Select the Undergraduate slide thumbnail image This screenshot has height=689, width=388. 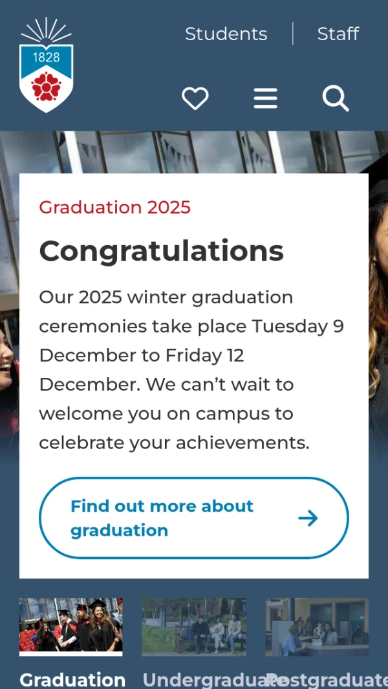pos(194,626)
